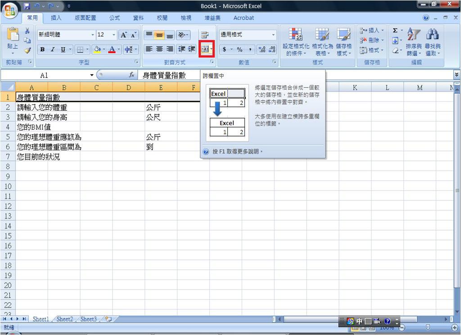The image size is (461, 335).
Task: Click the Wrap Text icon
Action: point(205,35)
